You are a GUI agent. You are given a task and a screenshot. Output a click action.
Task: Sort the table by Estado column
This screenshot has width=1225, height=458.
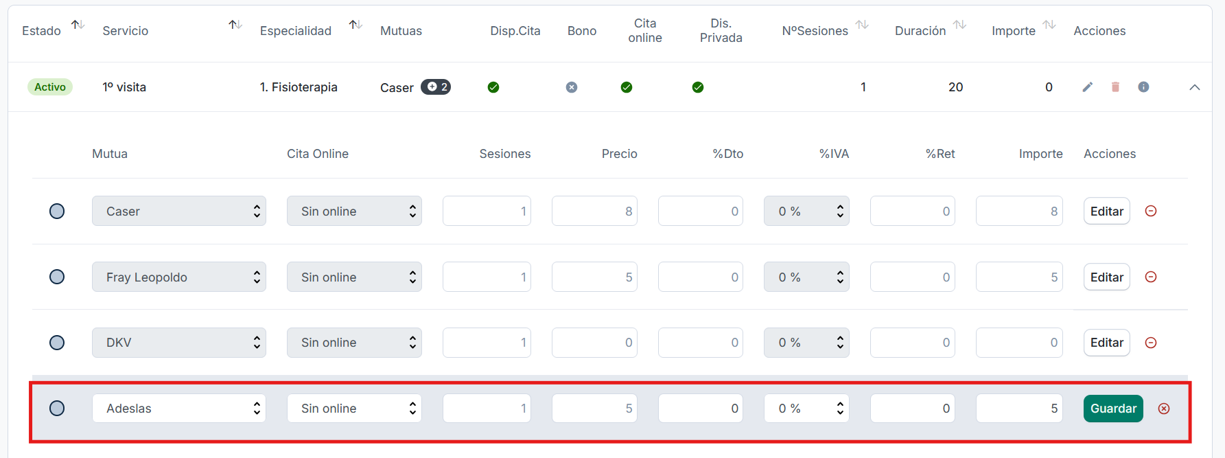point(78,25)
